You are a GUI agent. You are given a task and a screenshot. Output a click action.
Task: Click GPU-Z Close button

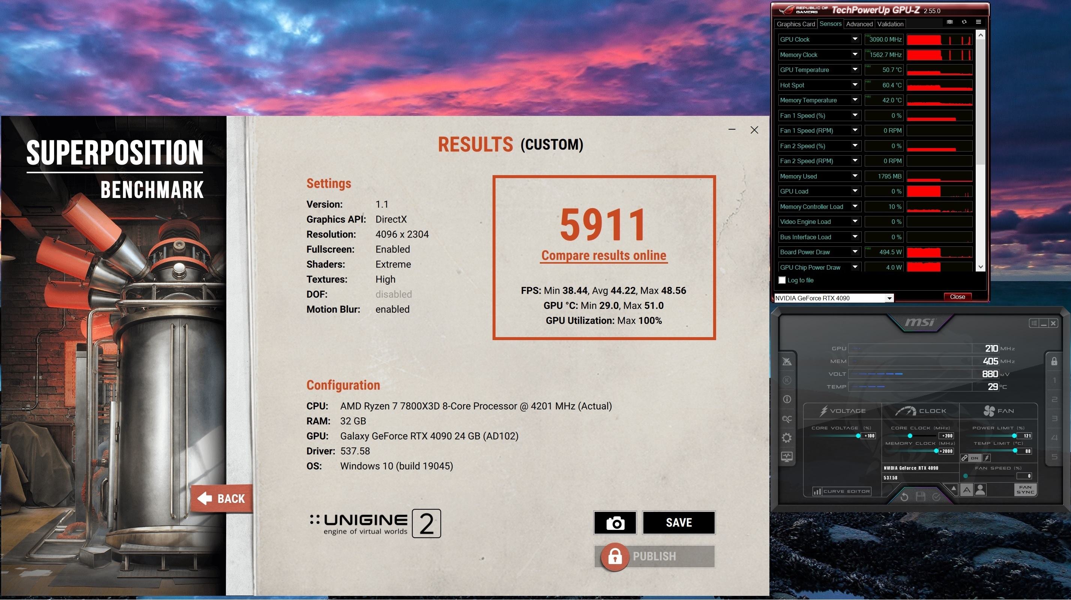click(x=957, y=297)
